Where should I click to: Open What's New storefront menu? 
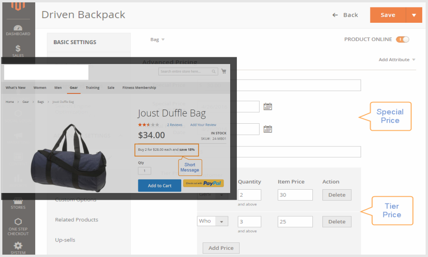[16, 88]
